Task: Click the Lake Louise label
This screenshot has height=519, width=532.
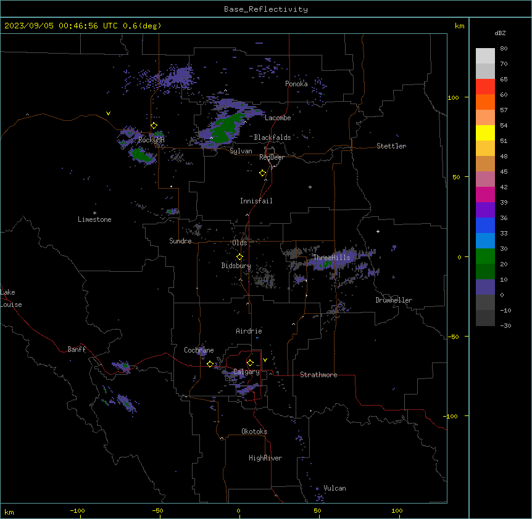Action: [11, 298]
